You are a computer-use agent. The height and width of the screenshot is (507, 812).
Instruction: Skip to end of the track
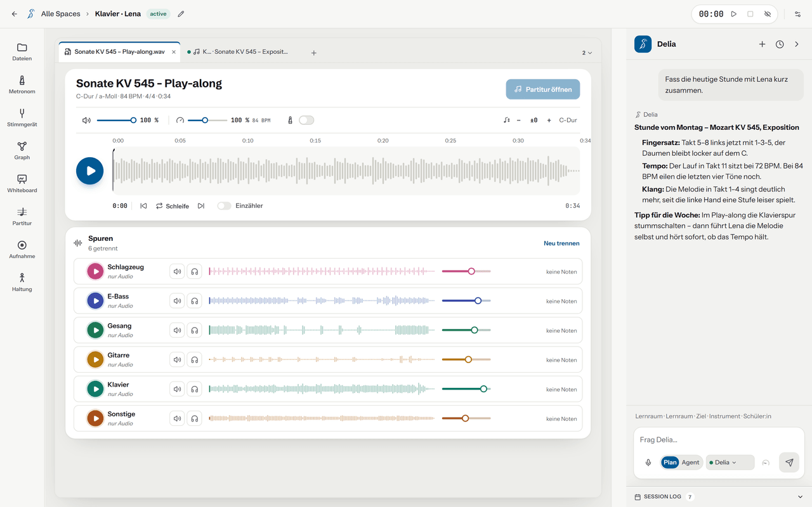point(201,206)
